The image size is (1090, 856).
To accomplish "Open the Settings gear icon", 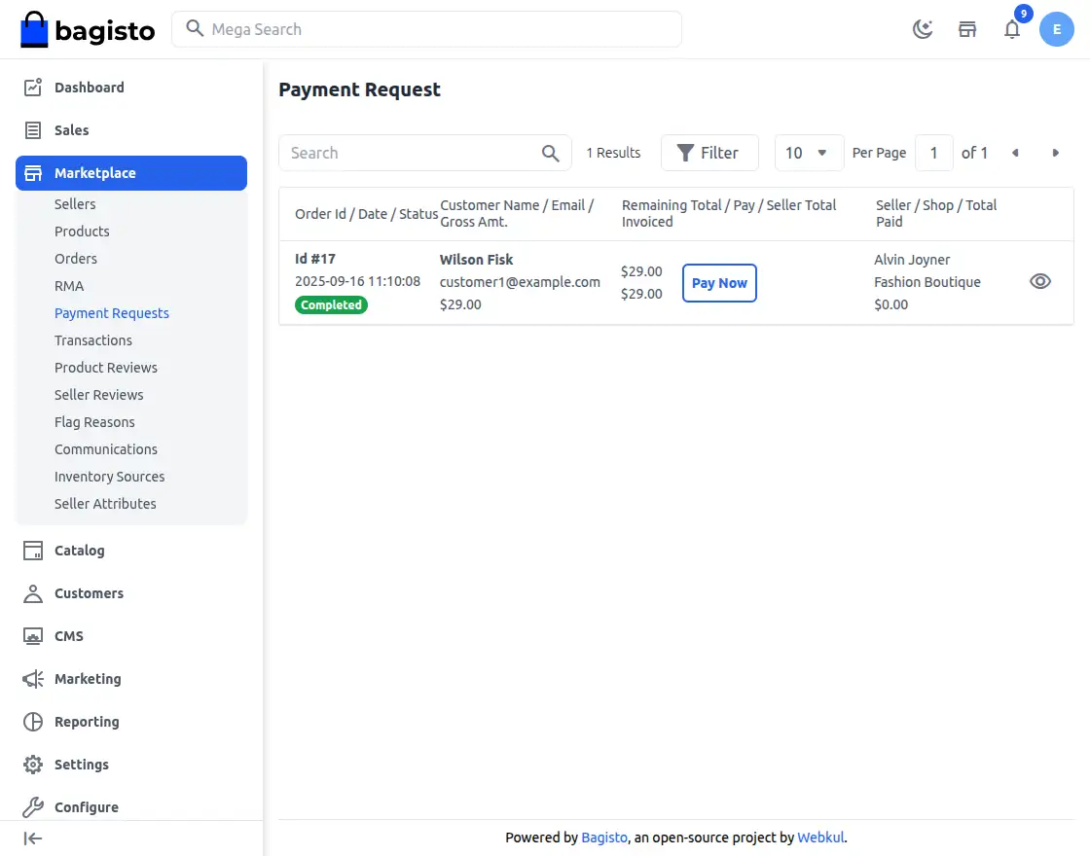I will (x=31, y=764).
